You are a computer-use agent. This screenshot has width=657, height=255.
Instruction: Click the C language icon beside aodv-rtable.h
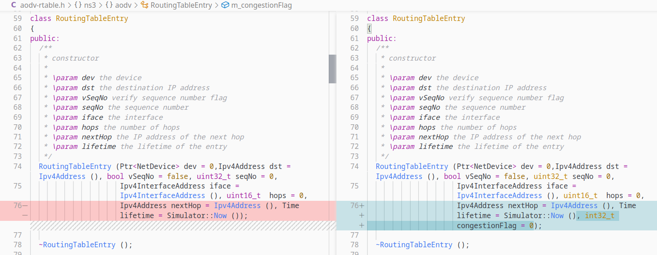pyautogui.click(x=14, y=5)
